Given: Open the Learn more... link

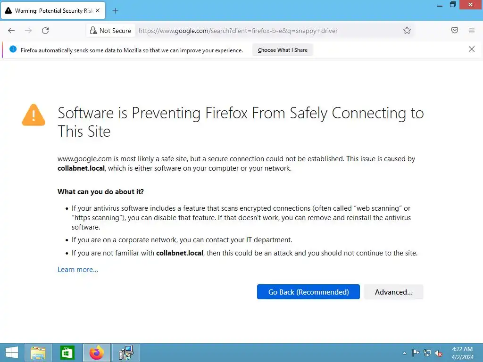Looking at the screenshot, I should [x=78, y=270].
